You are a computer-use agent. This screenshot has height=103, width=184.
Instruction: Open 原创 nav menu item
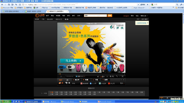click(x=52, y=16)
